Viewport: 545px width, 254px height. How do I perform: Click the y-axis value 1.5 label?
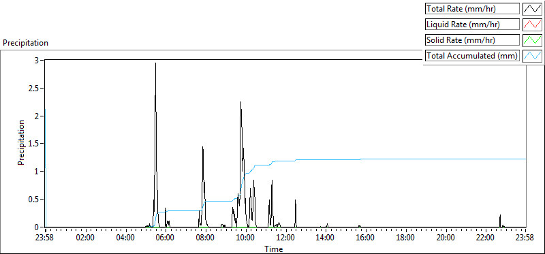[x=33, y=144]
